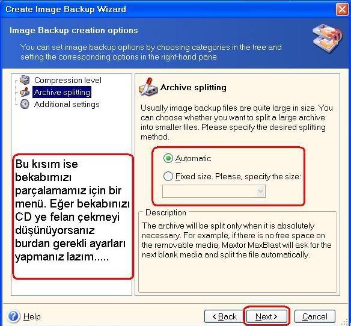Open the Help link text

pyautogui.click(x=32, y=316)
